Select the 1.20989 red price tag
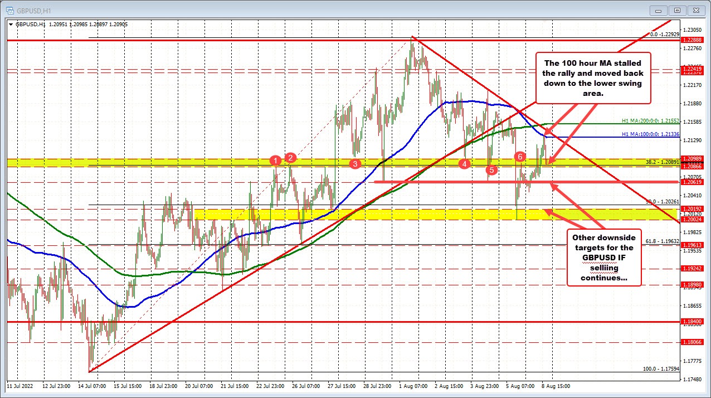This screenshot has width=711, height=398. click(x=693, y=159)
